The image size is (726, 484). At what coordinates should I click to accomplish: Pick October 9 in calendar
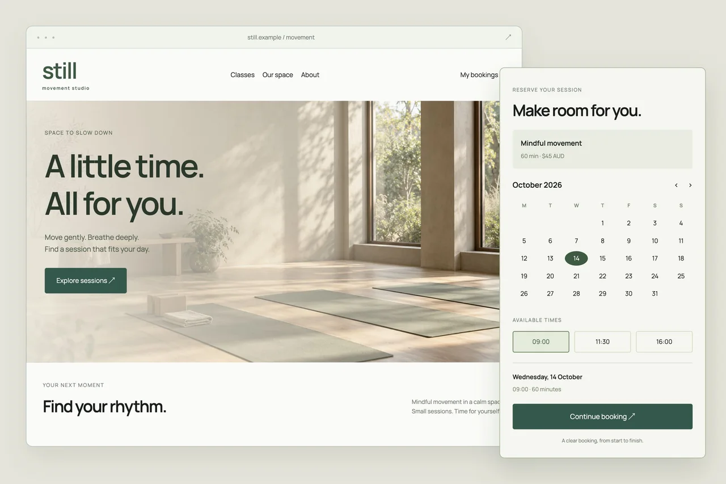[628, 241]
